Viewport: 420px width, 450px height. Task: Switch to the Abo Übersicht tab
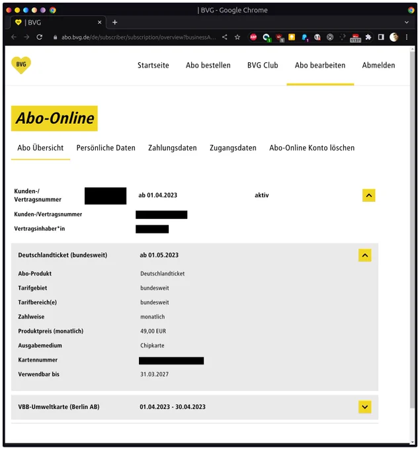[x=40, y=148]
